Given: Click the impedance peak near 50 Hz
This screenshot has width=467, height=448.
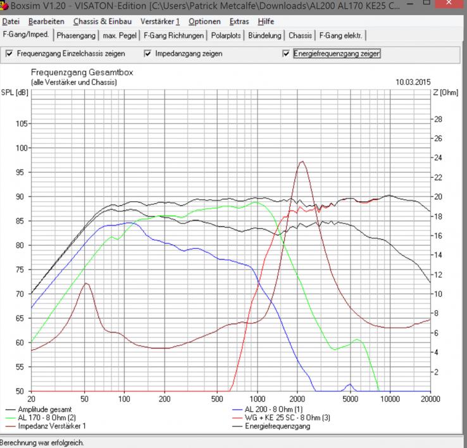Looking at the screenshot, I should [x=86, y=283].
